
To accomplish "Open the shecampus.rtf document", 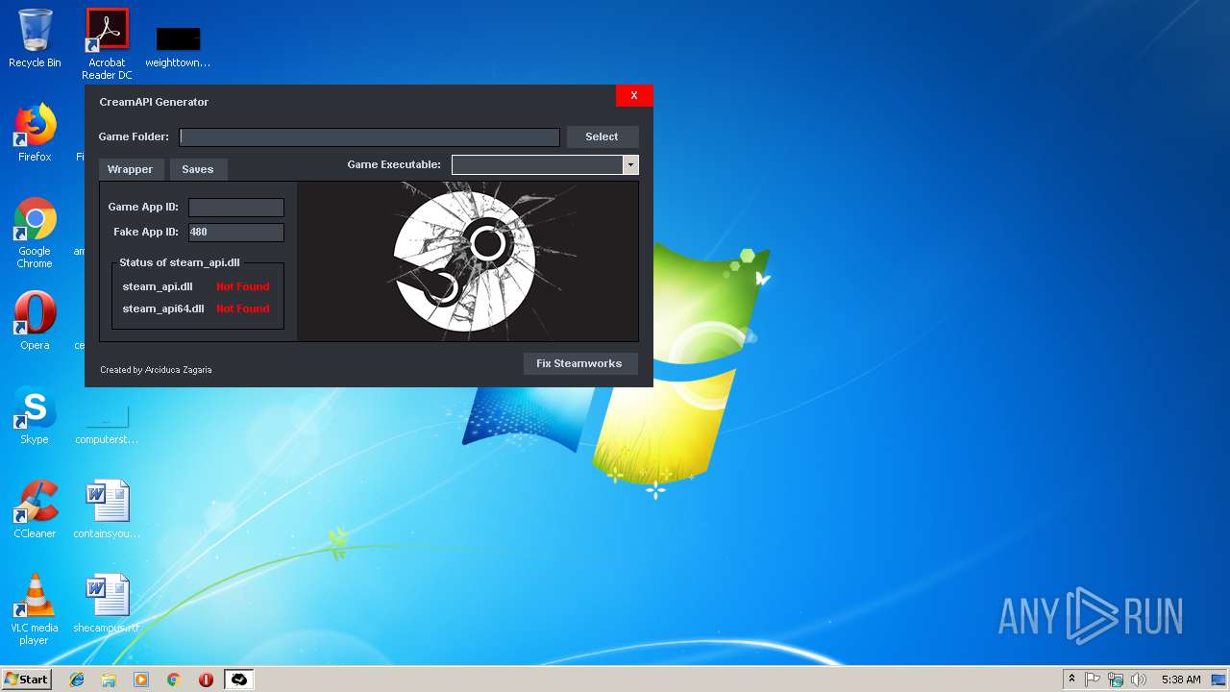I will tap(107, 604).
